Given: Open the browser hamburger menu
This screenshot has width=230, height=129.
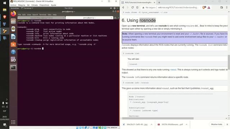Looking at the screenshot, I should point(227,8).
